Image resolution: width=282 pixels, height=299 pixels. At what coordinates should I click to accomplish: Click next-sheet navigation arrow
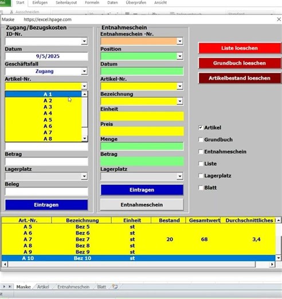click(x=4, y=287)
